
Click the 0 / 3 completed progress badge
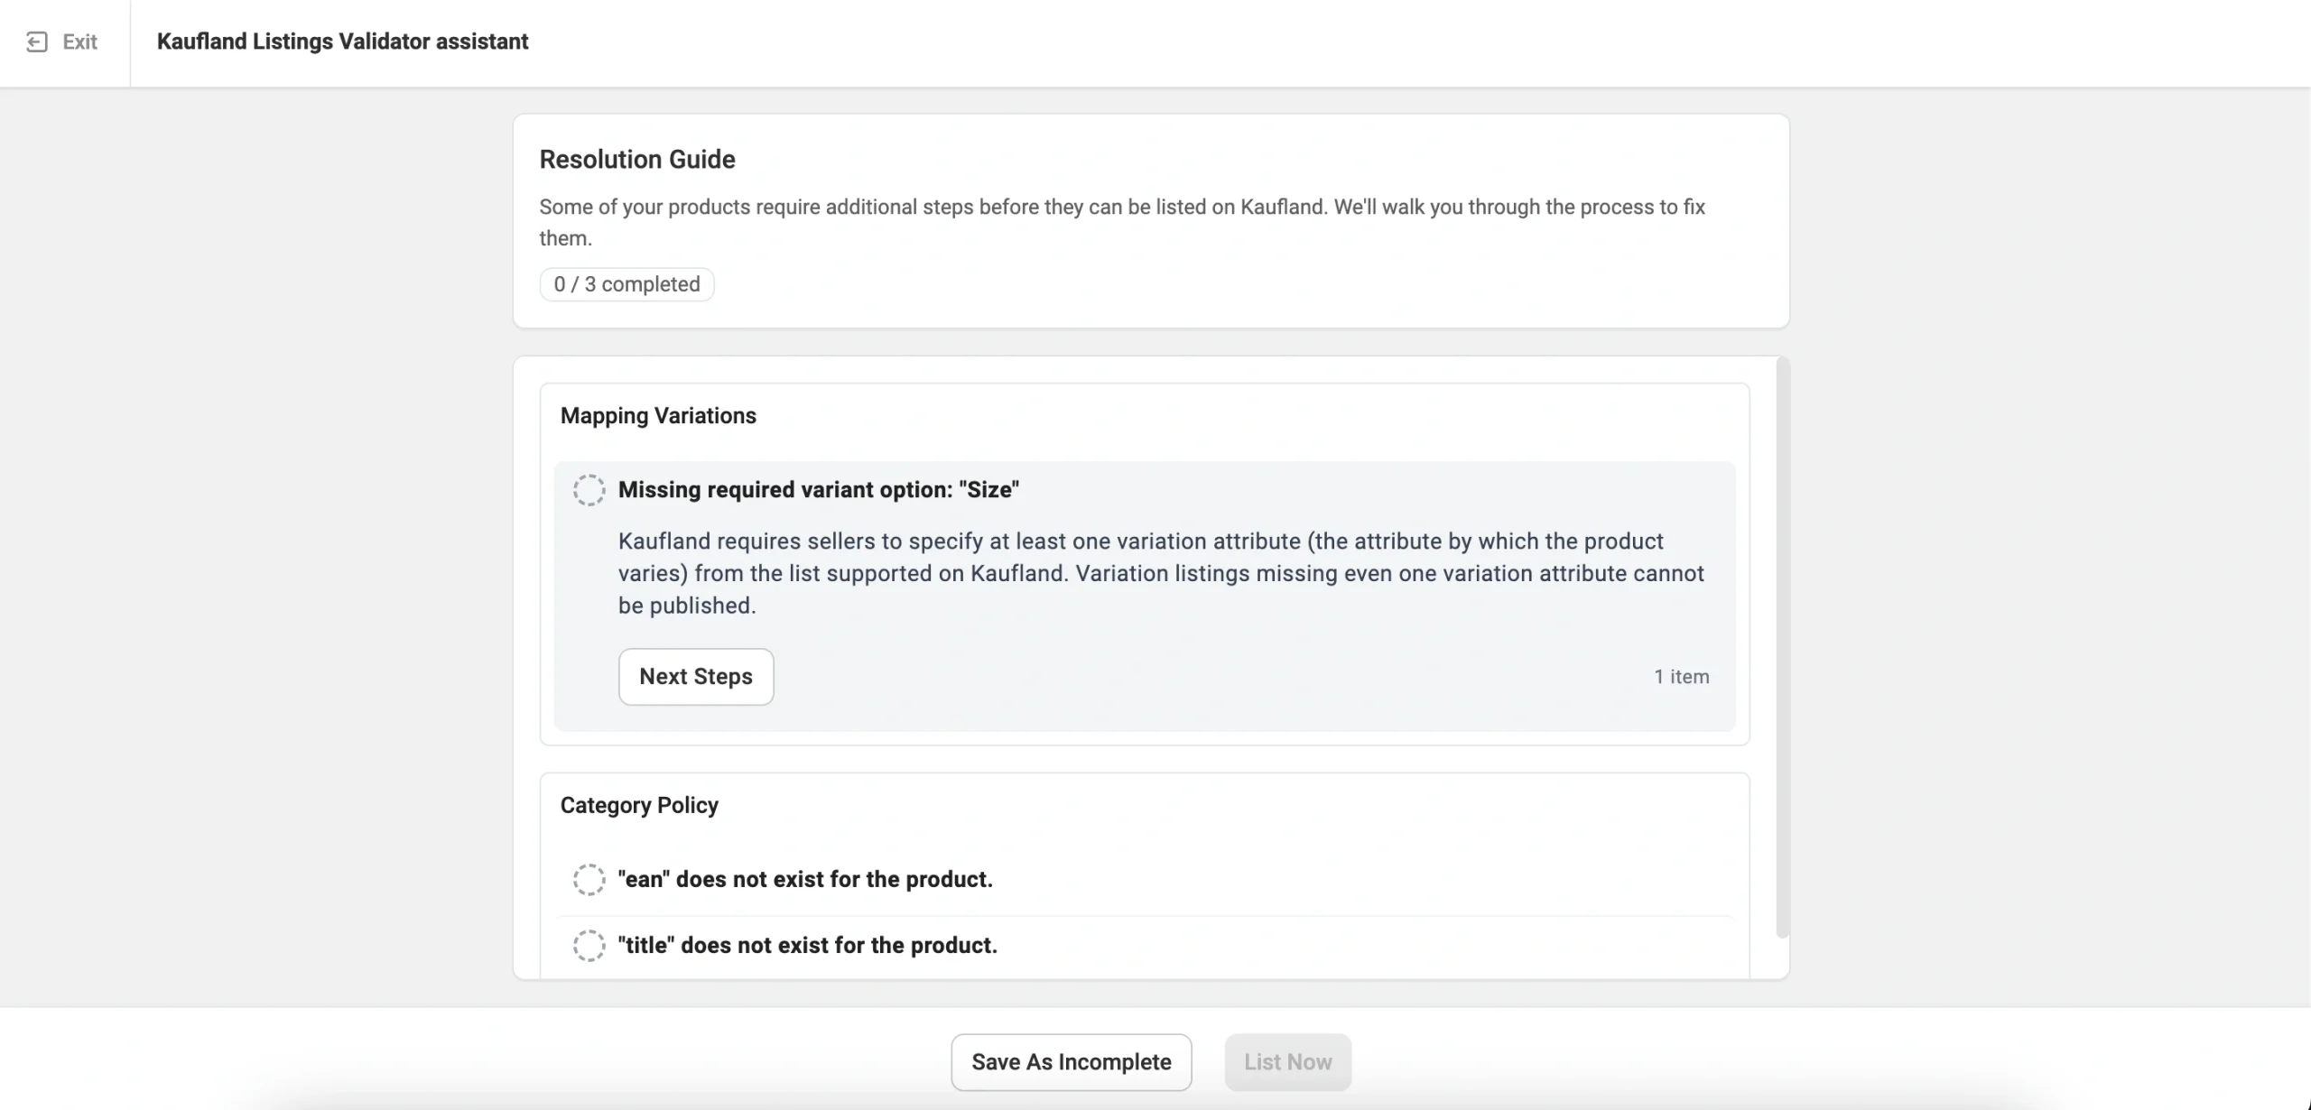(x=626, y=284)
